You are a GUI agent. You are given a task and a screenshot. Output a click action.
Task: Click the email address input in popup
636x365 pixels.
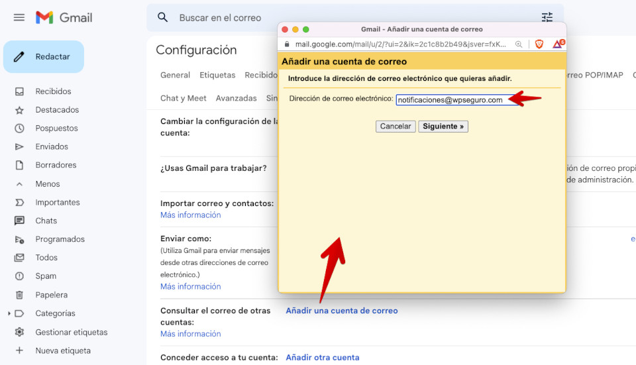(458, 100)
